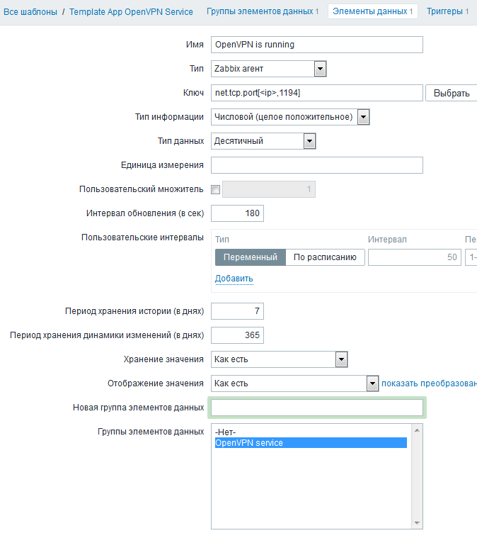This screenshot has width=477, height=538.
Task: Click the 'показать преобразования' link
Action: click(429, 383)
